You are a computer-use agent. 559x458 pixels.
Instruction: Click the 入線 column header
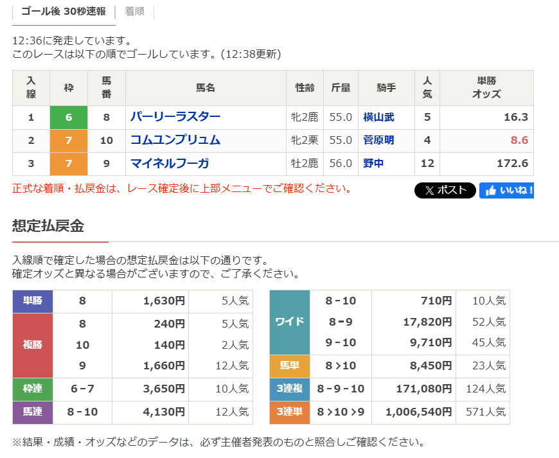[31, 87]
